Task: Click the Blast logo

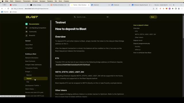Action: coord(32,17)
